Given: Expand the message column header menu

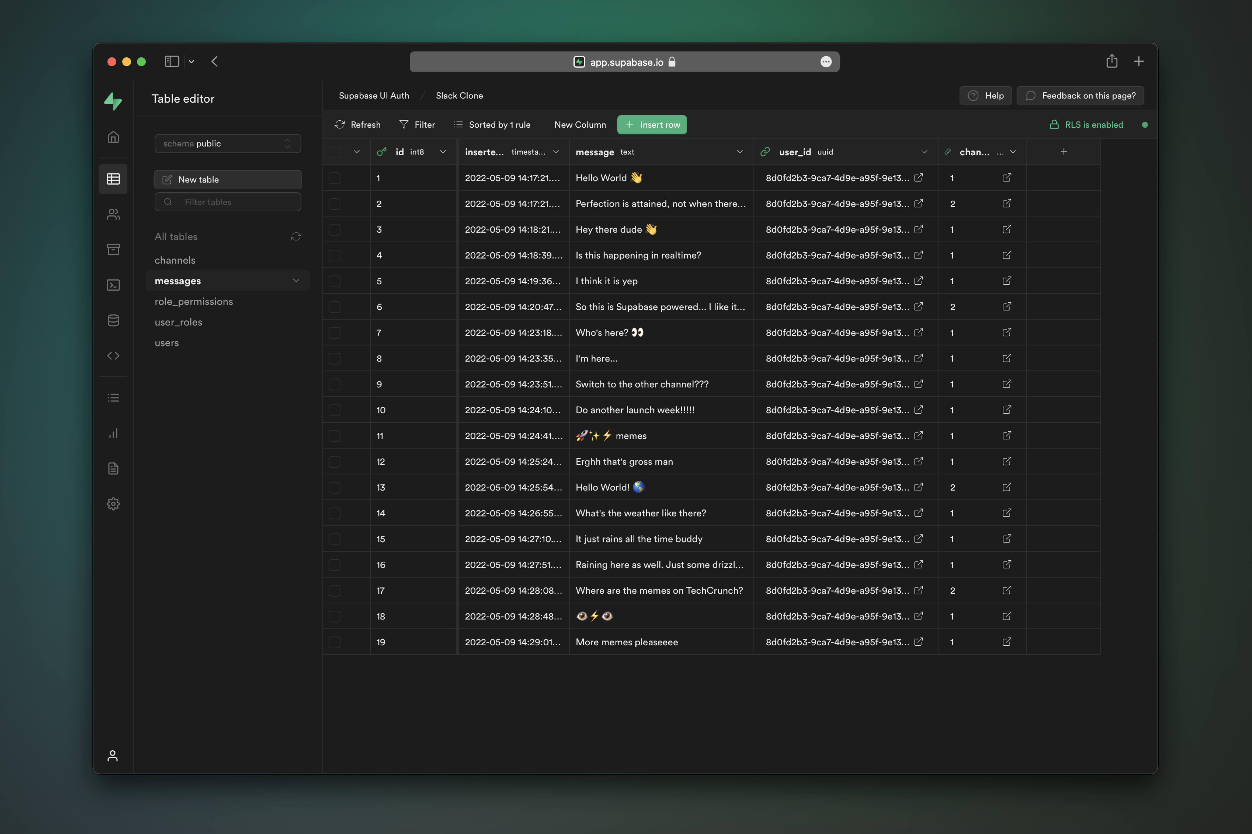Looking at the screenshot, I should coord(739,152).
